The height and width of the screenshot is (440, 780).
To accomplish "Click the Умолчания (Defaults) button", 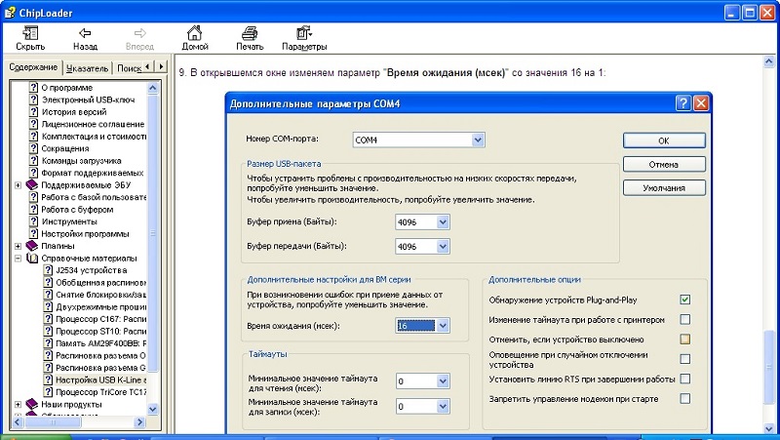I will coord(662,187).
